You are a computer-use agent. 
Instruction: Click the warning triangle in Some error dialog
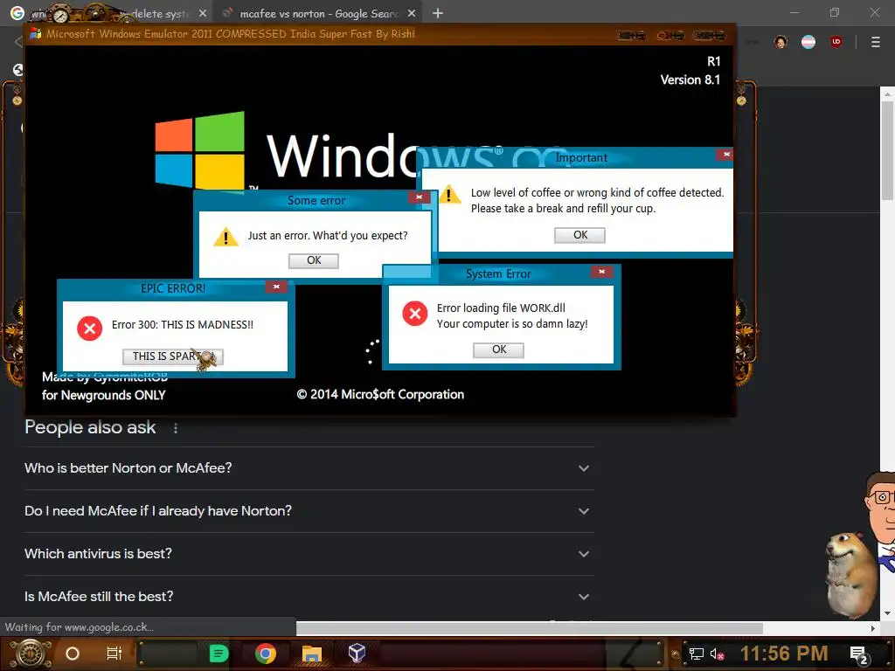click(x=225, y=237)
